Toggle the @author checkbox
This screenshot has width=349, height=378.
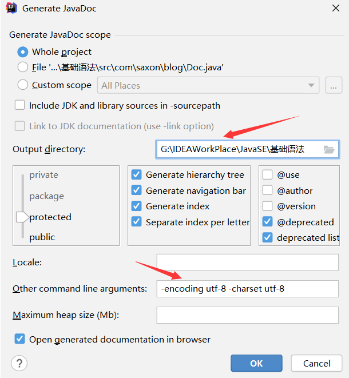point(267,190)
